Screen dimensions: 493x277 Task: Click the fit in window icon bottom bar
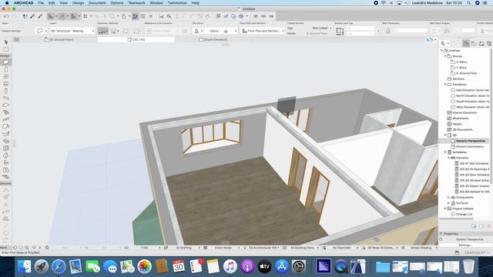[x=47, y=248]
